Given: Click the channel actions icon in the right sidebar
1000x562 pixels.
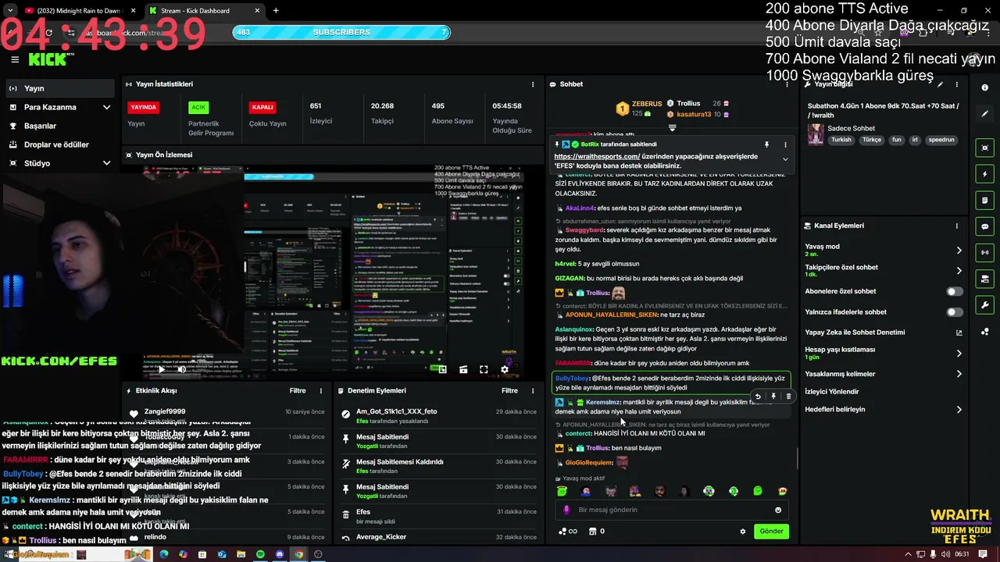Looking at the screenshot, I should tap(985, 279).
